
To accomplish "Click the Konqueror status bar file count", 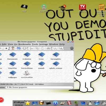I will 22,84.
